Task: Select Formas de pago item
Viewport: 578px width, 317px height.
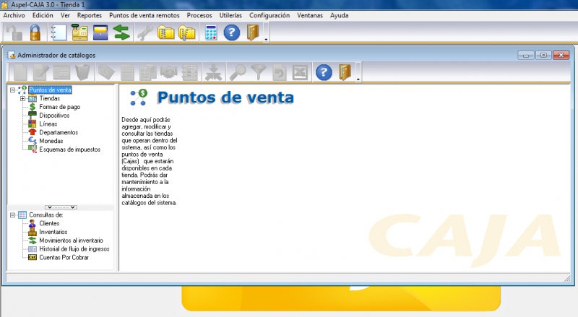Action: [x=60, y=107]
